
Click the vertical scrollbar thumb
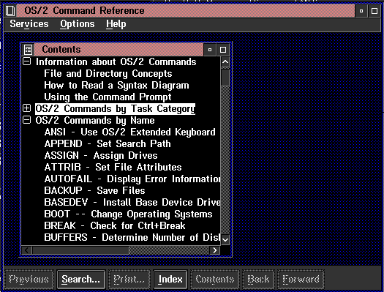[x=225, y=78]
